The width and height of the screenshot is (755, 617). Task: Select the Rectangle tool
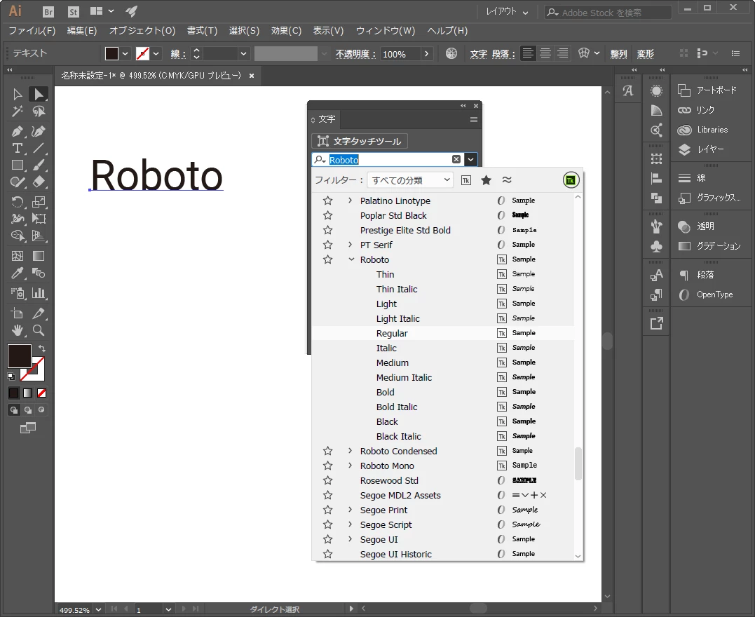pos(18,165)
